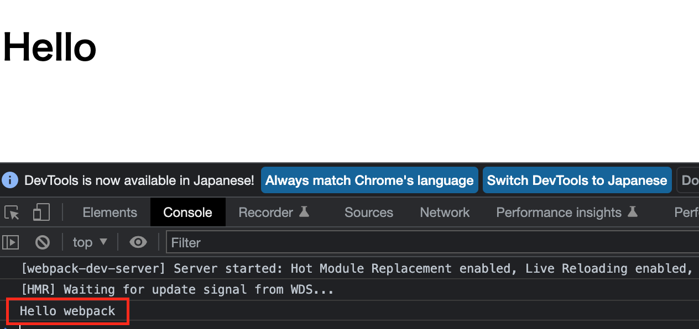
Task: Create a live expression with the eye icon
Action: tap(138, 242)
